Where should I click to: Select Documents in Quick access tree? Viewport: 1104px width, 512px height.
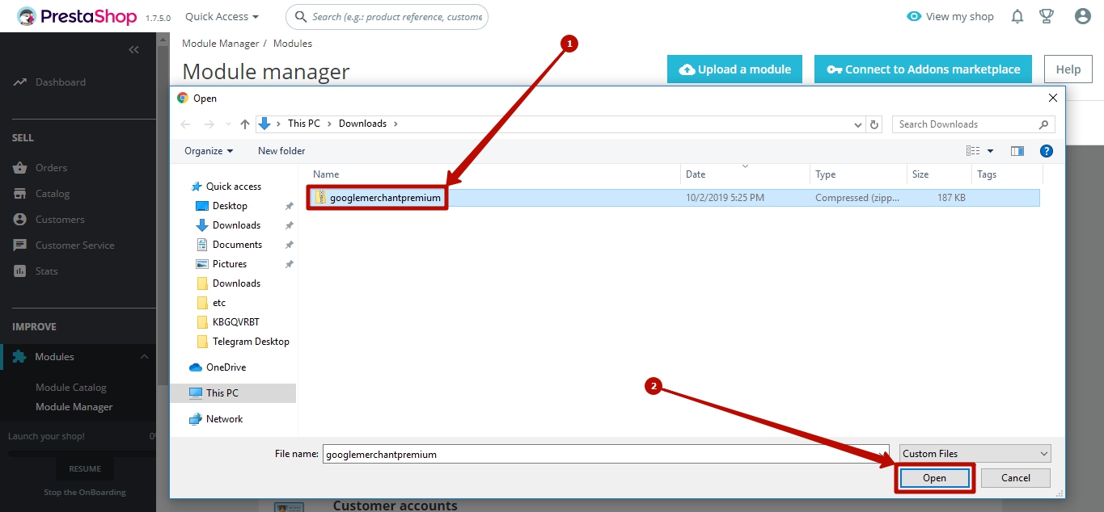pos(237,245)
